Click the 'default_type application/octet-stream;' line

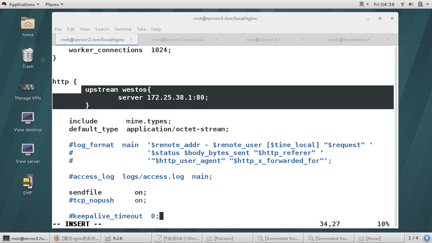click(x=149, y=129)
